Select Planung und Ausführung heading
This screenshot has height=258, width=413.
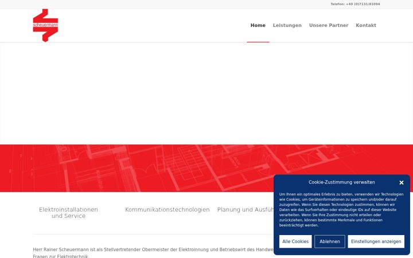246,210
